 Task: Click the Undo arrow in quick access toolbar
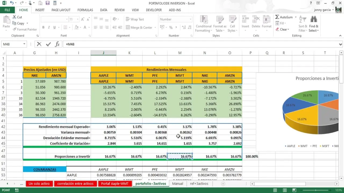pos(12,3)
